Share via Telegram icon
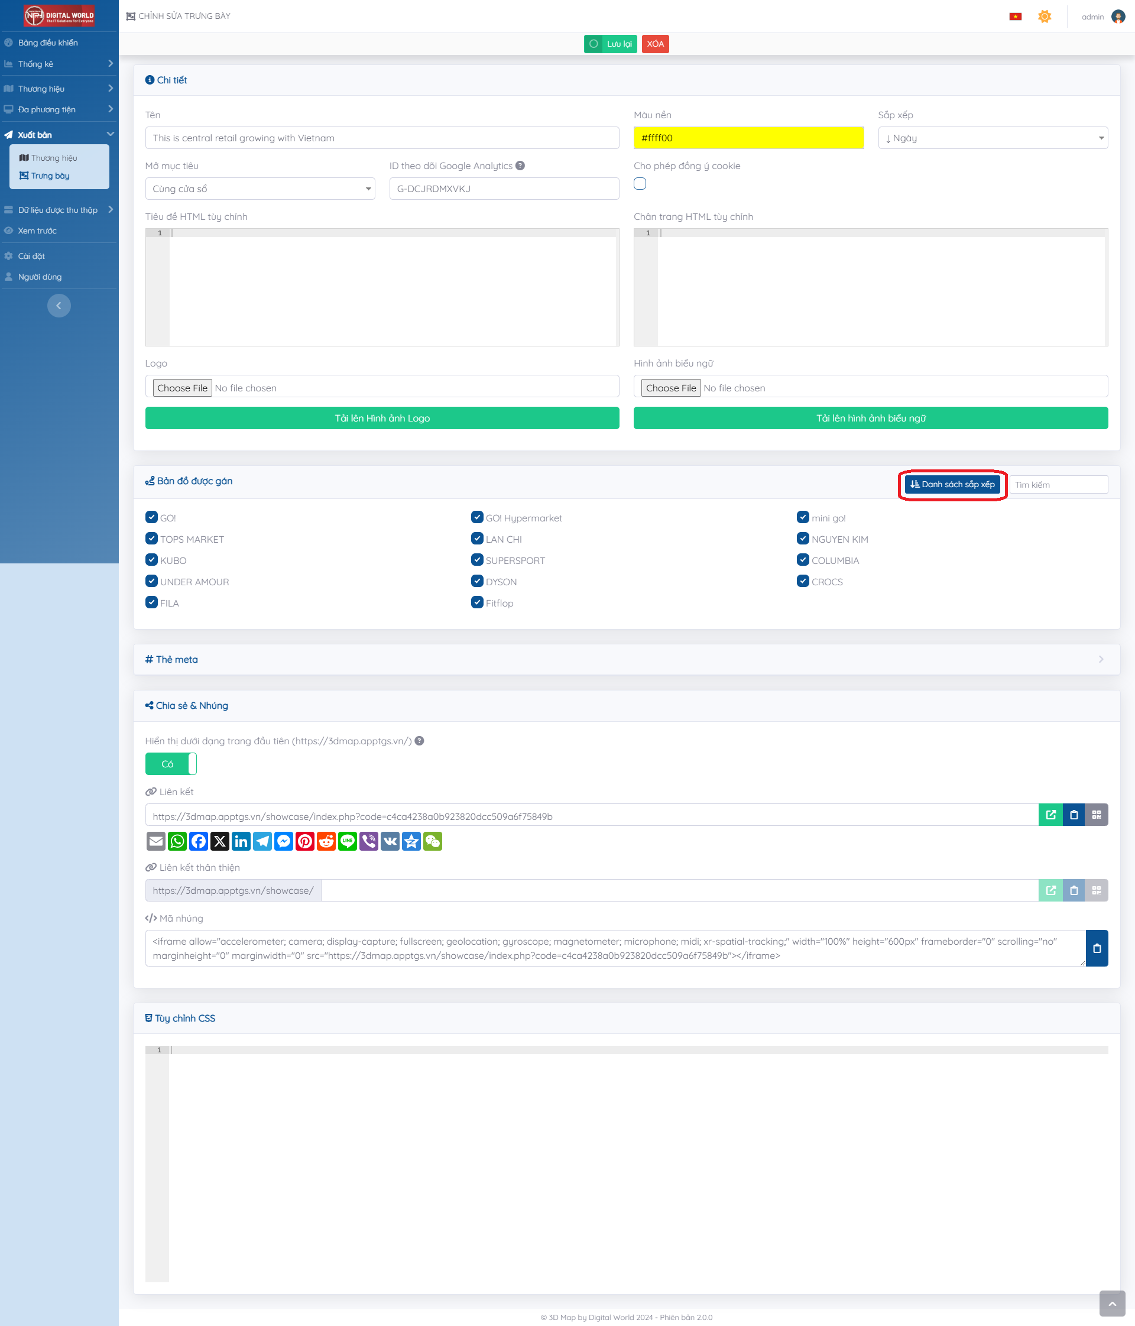This screenshot has width=1135, height=1326. (x=262, y=841)
